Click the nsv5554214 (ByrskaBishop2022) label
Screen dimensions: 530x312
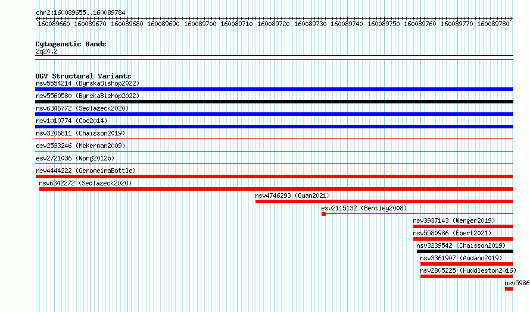pyautogui.click(x=88, y=83)
